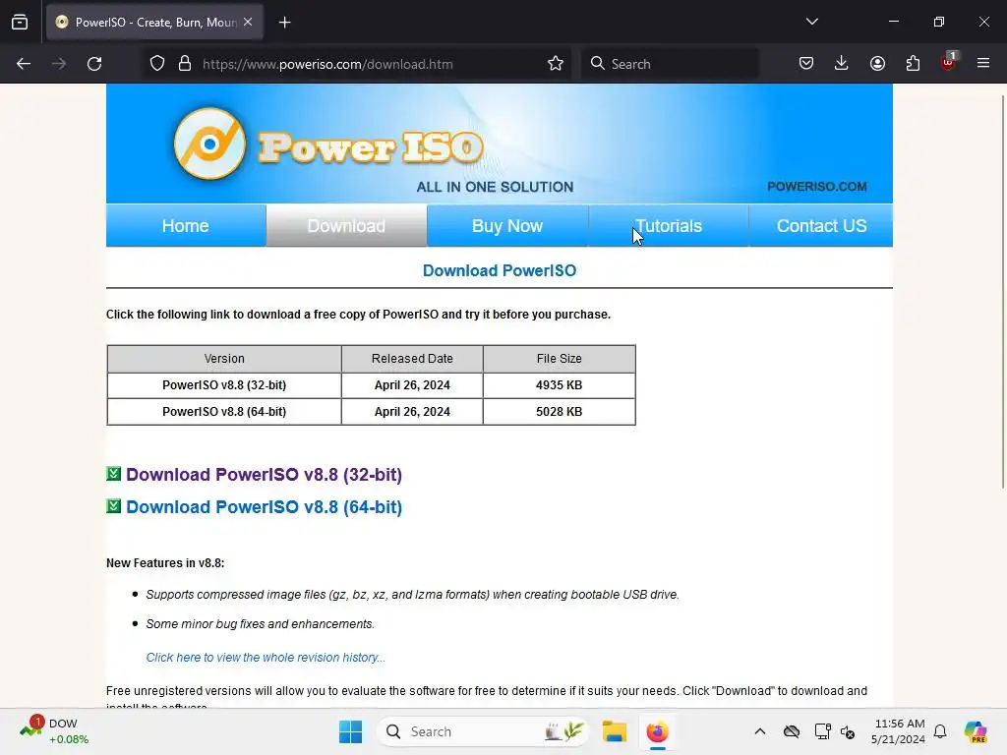Screen dimensions: 1007x755
Task: Go to the Home nav tab
Action: point(186,225)
